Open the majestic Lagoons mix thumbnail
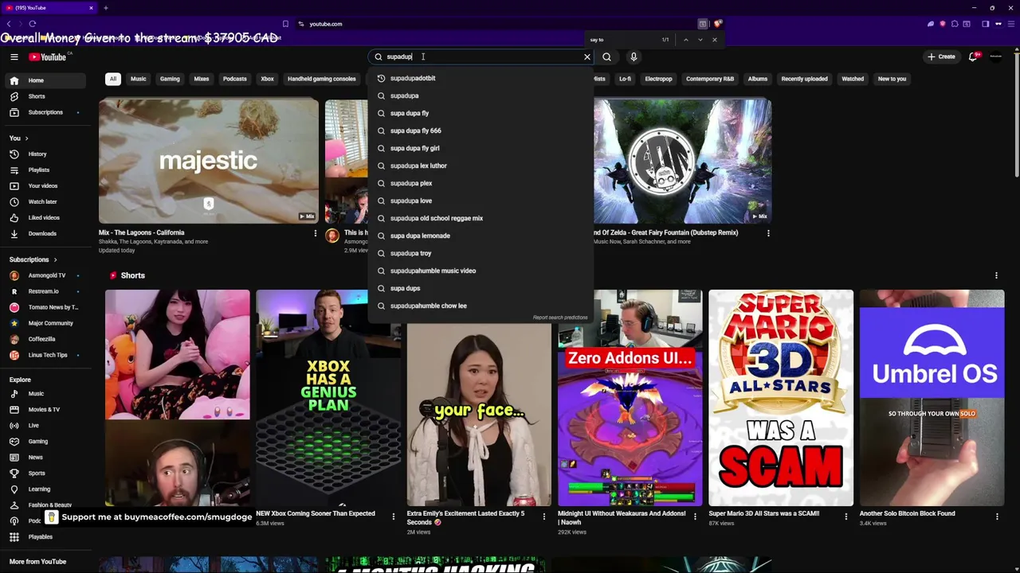1020x573 pixels. coord(208,161)
